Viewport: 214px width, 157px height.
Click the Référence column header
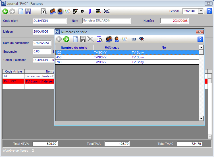click(112, 48)
